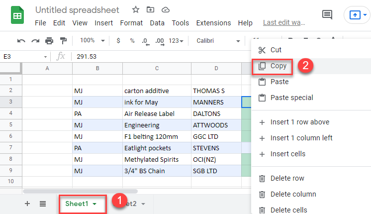
Task: Click the redo arrow icon
Action: point(35,41)
